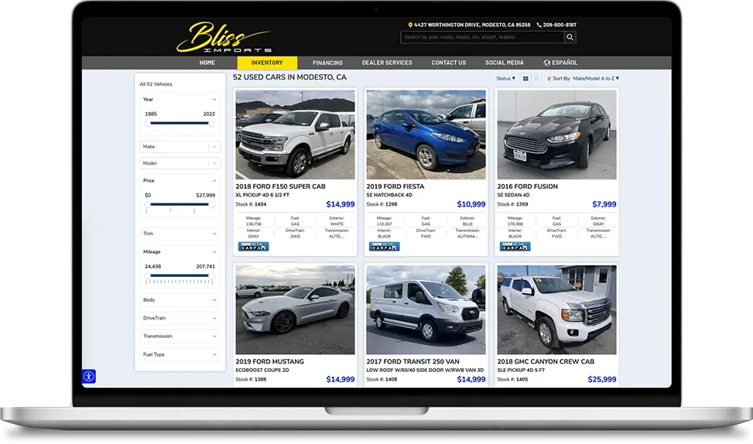This screenshot has height=444, width=753.
Task: Open the Model dropdown
Action: point(180,163)
